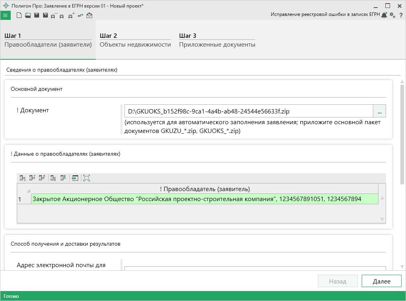Switch to Шаг 2 Объекты недвижимости tab

(x=135, y=40)
